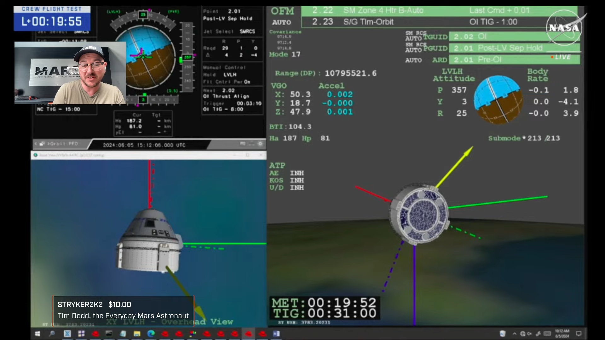Select the highlighted active red hat taskbar icon
Image resolution: width=605 pixels, height=340 pixels.
click(x=248, y=334)
